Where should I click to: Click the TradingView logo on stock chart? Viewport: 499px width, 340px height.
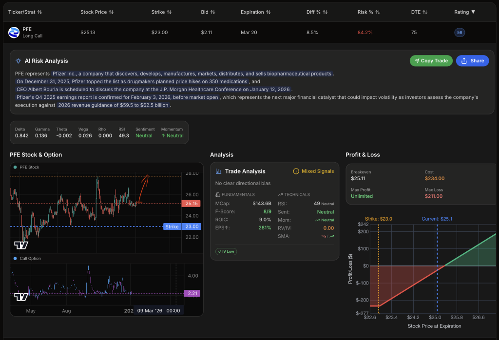[x=21, y=245]
